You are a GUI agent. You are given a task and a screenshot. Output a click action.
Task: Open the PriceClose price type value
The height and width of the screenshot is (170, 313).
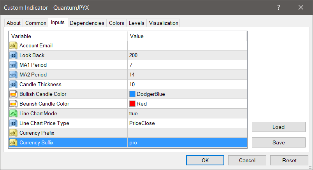click(187, 123)
